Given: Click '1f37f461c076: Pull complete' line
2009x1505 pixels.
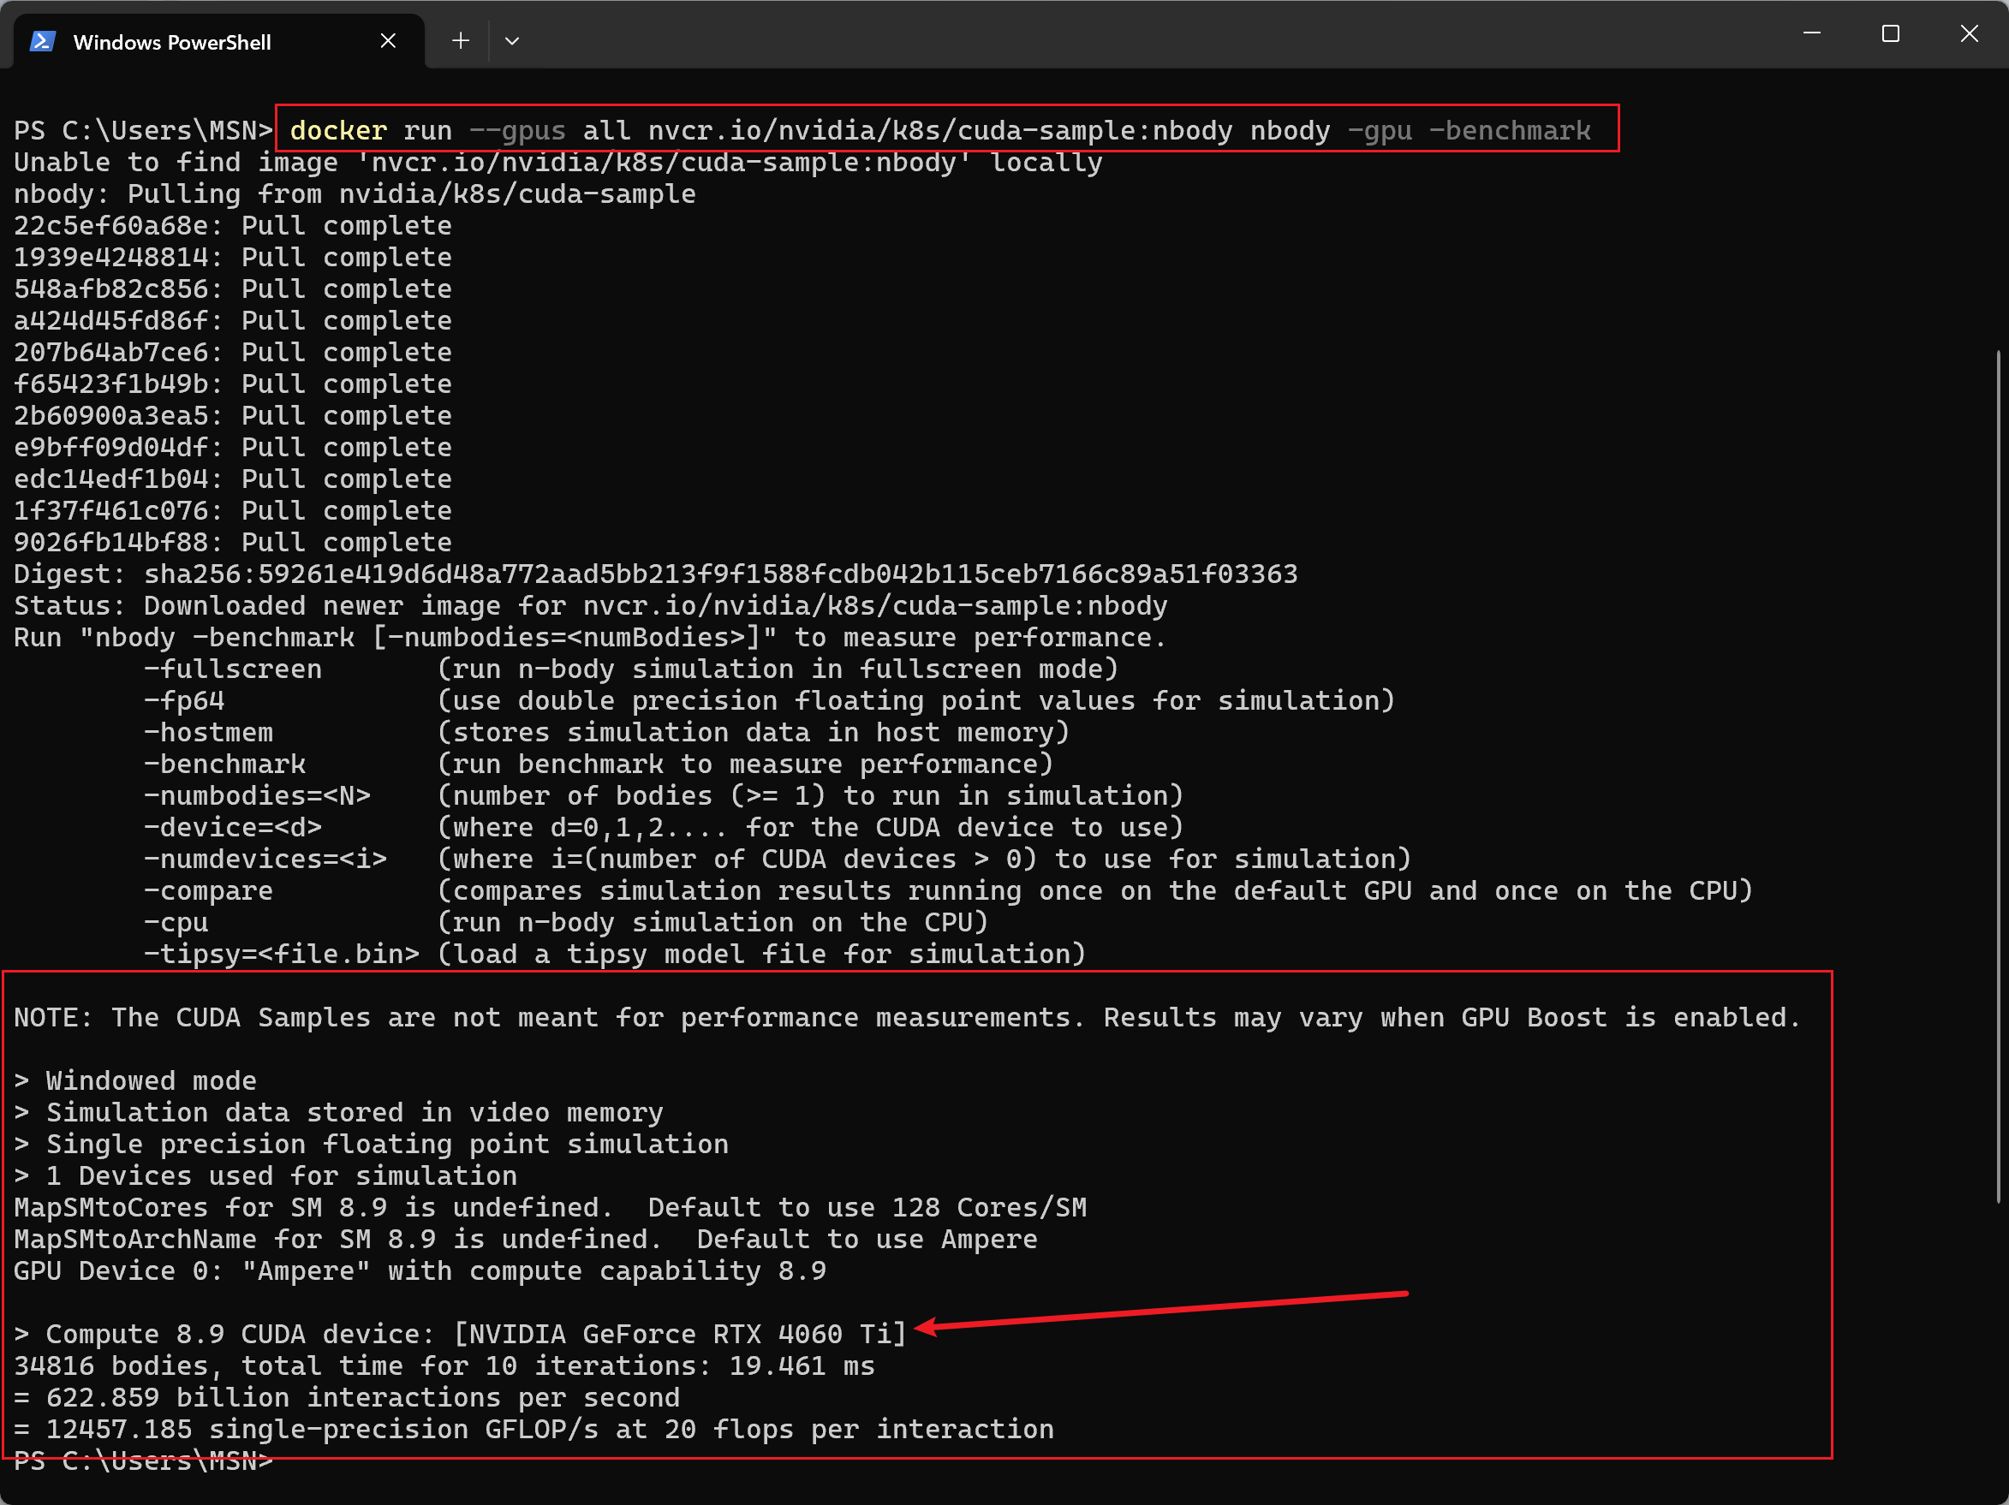Looking at the screenshot, I should pyautogui.click(x=233, y=511).
